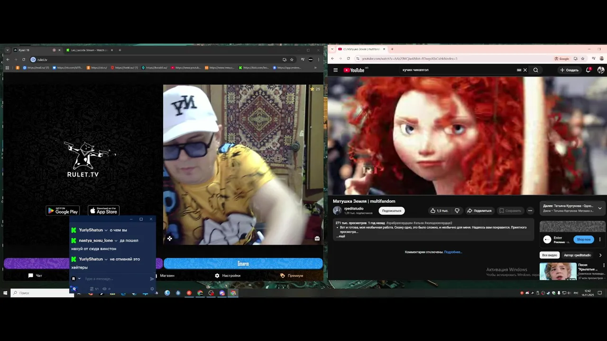
Task: Dislike the Матушка Земля video
Action: pos(457,211)
